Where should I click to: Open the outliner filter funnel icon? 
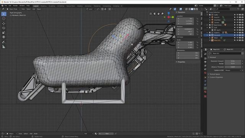coord(238,9)
